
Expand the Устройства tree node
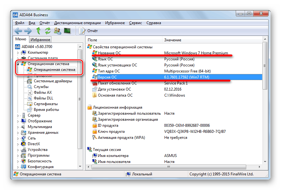point(18,150)
